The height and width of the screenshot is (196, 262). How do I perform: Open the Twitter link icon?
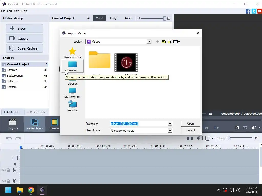254,11
